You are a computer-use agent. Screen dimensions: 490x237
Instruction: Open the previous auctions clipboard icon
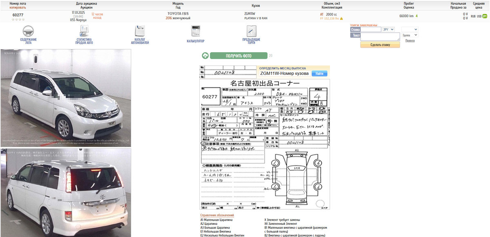coord(251,31)
